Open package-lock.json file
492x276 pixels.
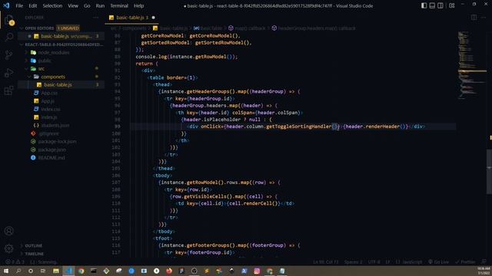tap(57, 142)
